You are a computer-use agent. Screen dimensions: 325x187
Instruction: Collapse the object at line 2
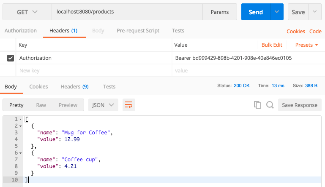(21, 126)
